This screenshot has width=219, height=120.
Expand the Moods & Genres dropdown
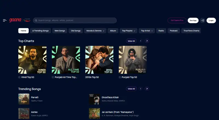(x=95, y=31)
